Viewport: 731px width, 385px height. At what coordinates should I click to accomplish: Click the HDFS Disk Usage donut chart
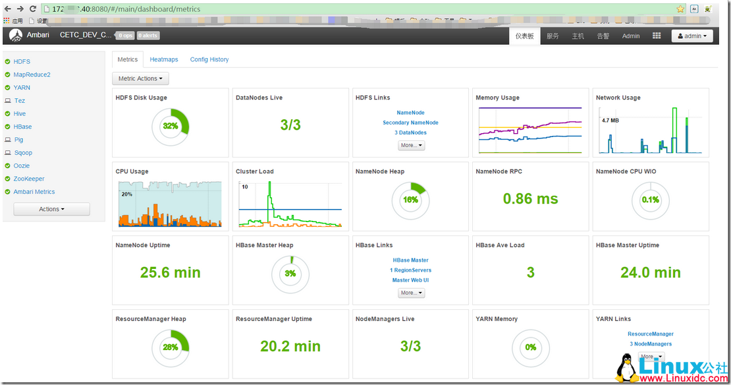(x=171, y=126)
